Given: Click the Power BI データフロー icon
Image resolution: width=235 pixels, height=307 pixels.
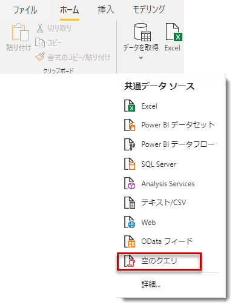Looking at the screenshot, I should (x=130, y=144).
